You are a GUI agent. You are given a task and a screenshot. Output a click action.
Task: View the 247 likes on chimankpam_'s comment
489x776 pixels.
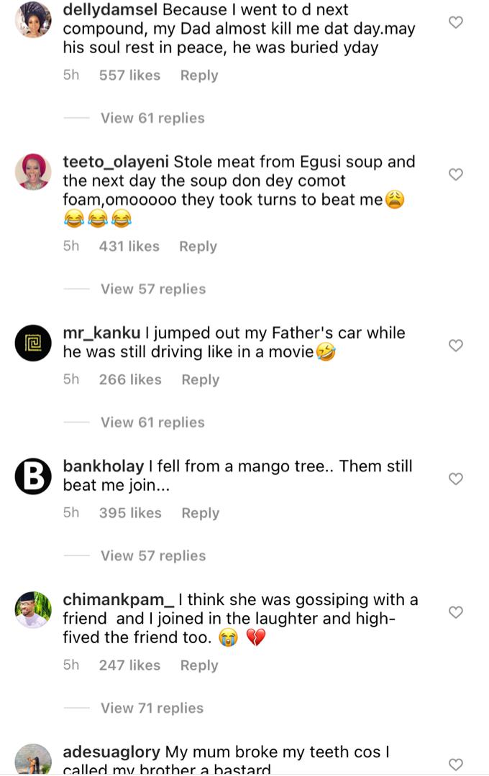click(x=129, y=665)
